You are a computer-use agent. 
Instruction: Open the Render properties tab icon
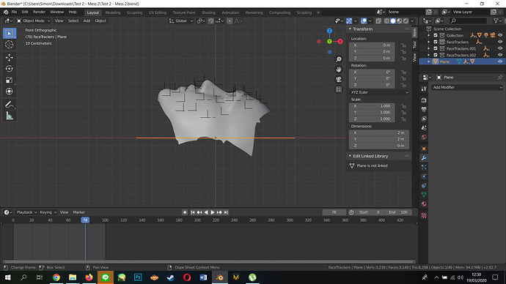[424, 100]
